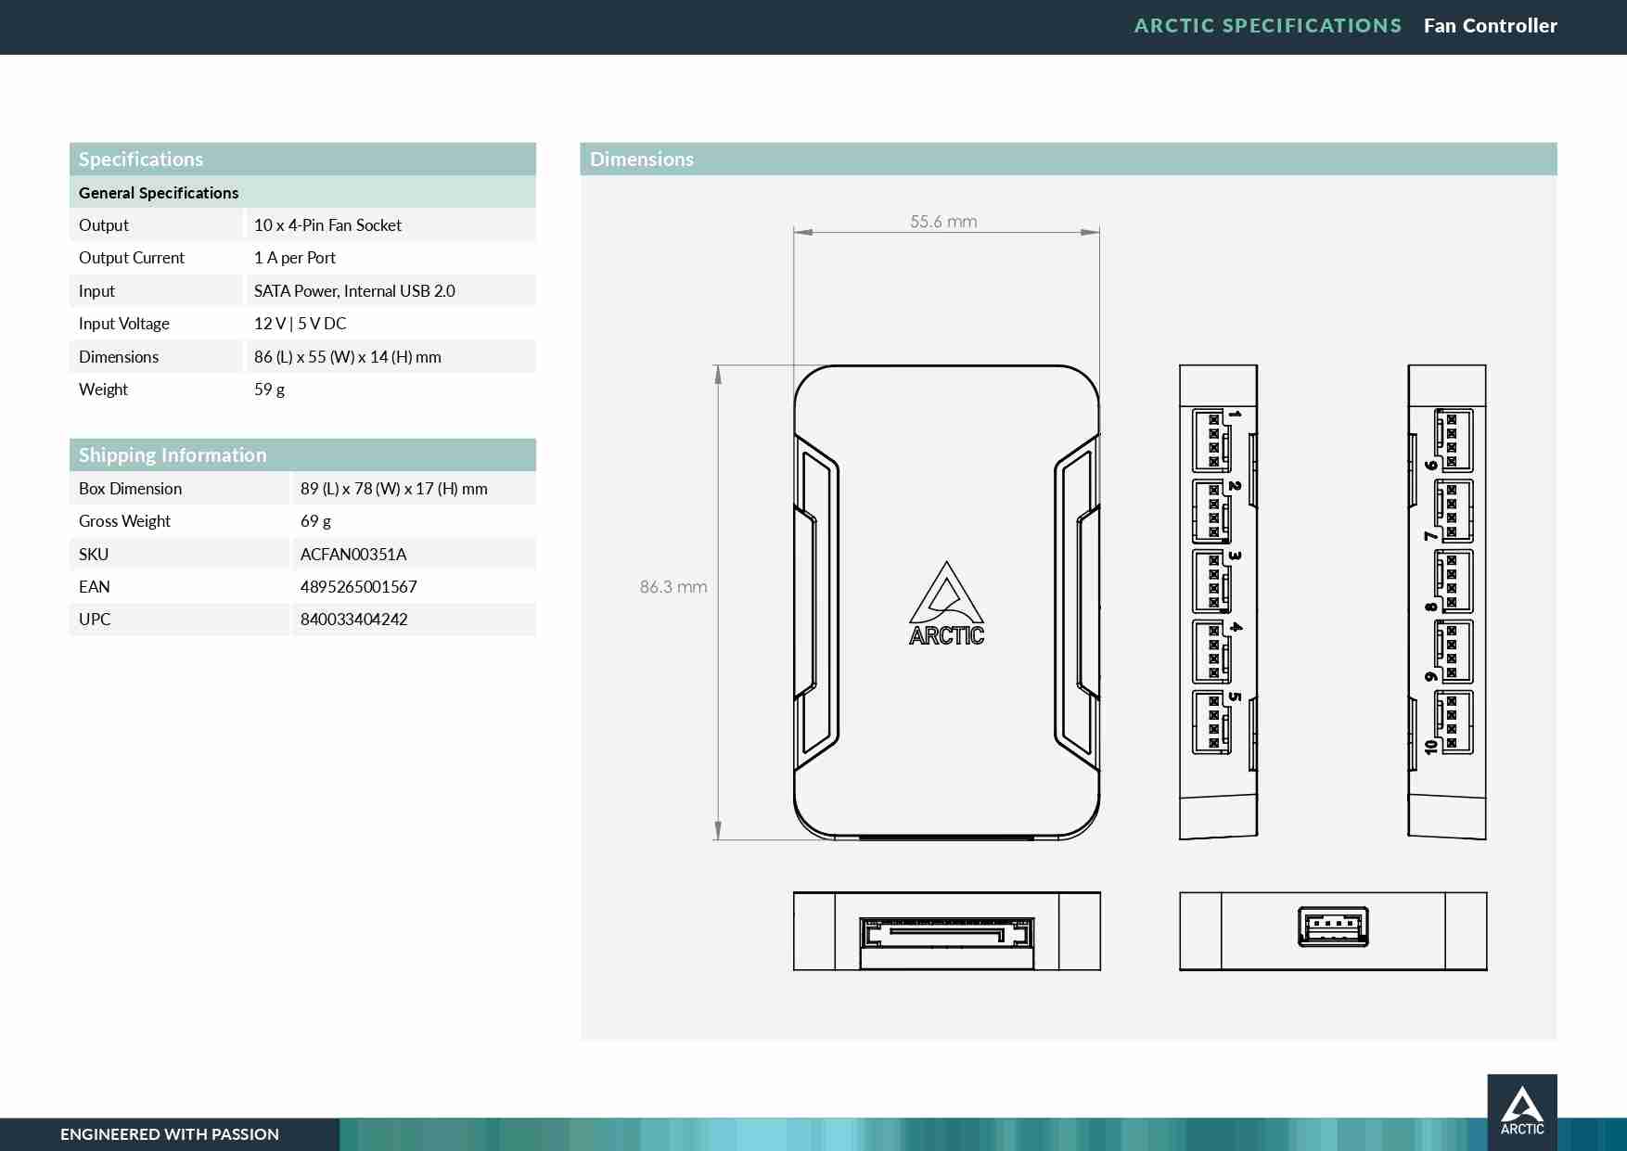Click fan socket number 3 in the side view

[1212, 581]
